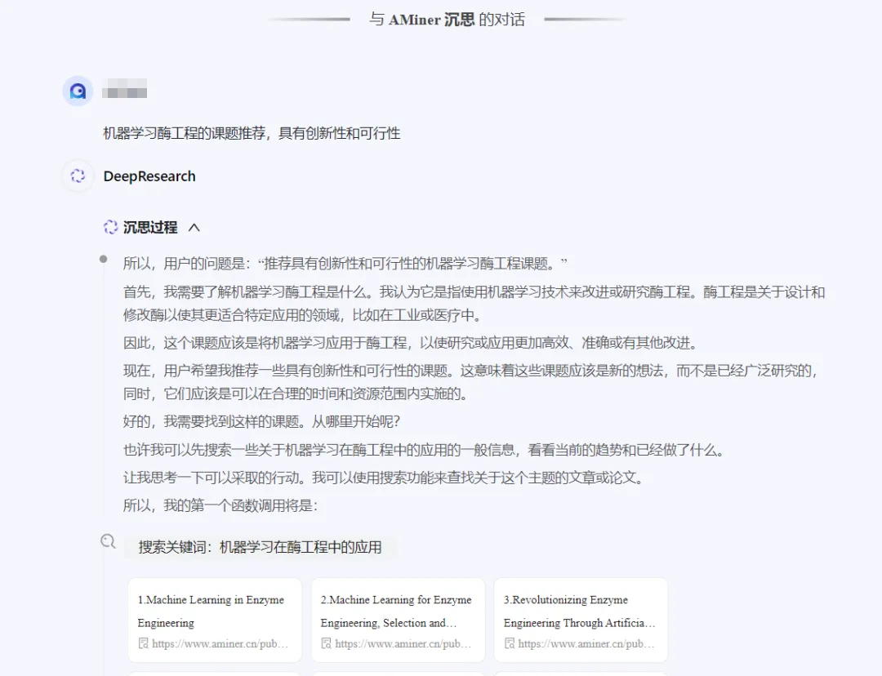Open result card 2 Machine Learning for Enzyme Engineering, Selection
This screenshot has height=676, width=882.
398,620
